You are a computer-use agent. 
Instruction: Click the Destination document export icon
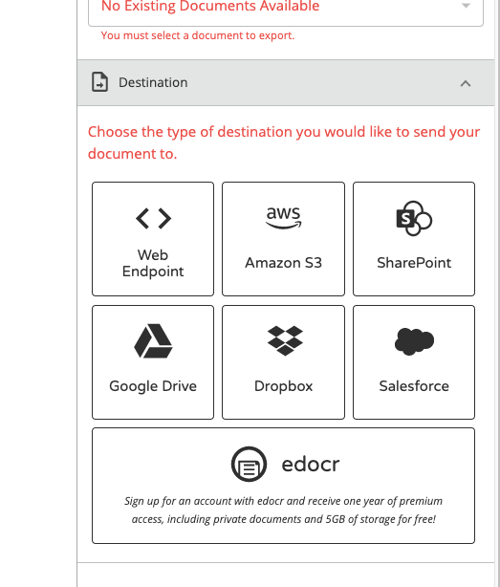[100, 82]
